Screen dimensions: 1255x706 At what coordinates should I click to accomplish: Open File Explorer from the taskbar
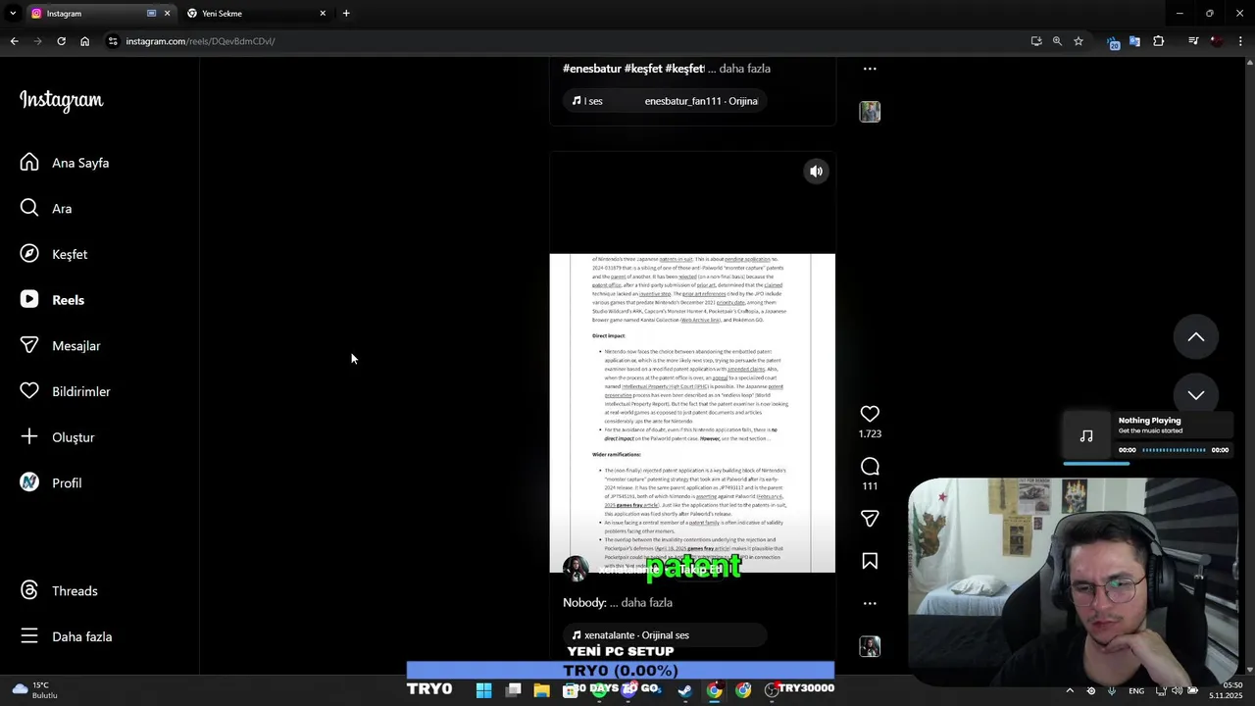[x=541, y=690]
